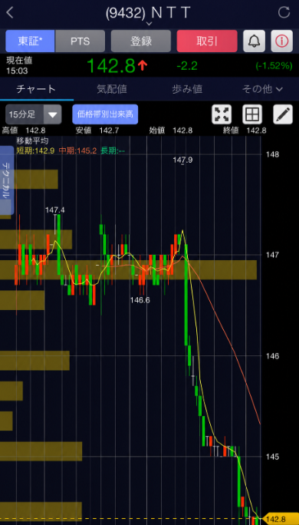This screenshot has width=299, height=525.
Task: Select the チャート tab
Action: (x=36, y=89)
